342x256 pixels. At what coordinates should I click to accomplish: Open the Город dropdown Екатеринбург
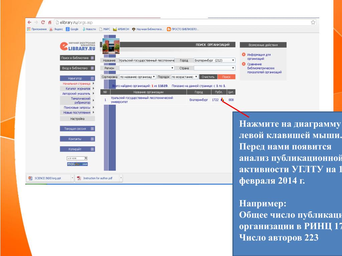214,60
